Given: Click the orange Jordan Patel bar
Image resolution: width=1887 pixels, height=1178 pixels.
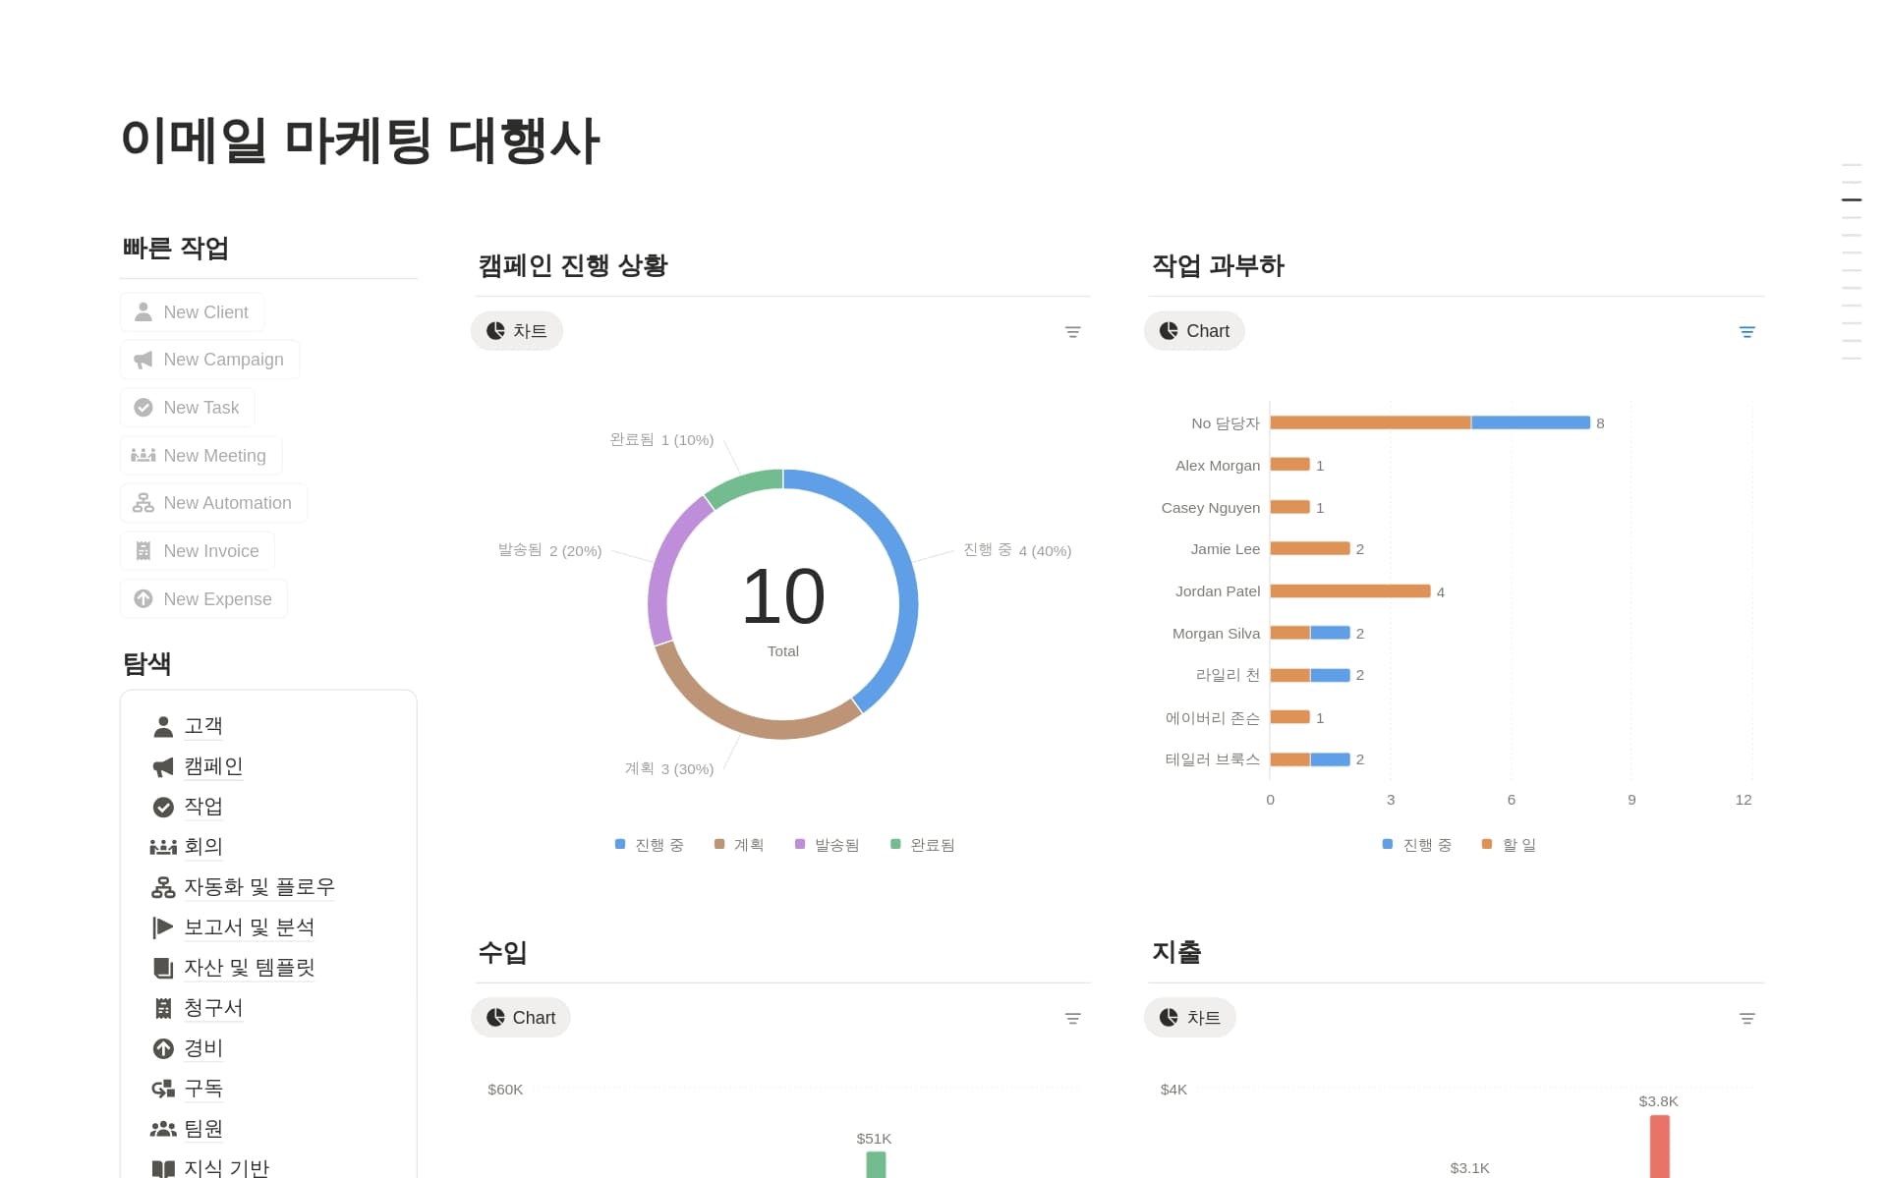Looking at the screenshot, I should pyautogui.click(x=1349, y=591).
